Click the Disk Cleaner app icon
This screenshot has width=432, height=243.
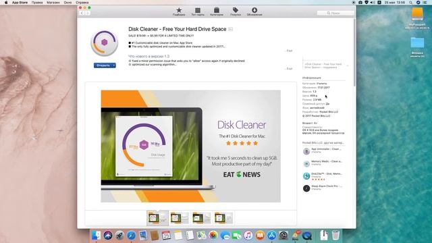(105, 43)
